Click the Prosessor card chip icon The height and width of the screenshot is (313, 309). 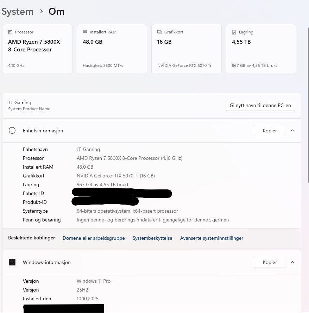coord(10,32)
